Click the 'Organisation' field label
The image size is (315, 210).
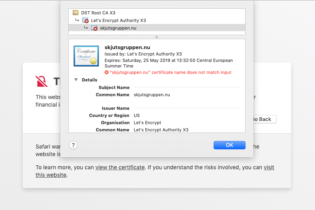pos(115,123)
